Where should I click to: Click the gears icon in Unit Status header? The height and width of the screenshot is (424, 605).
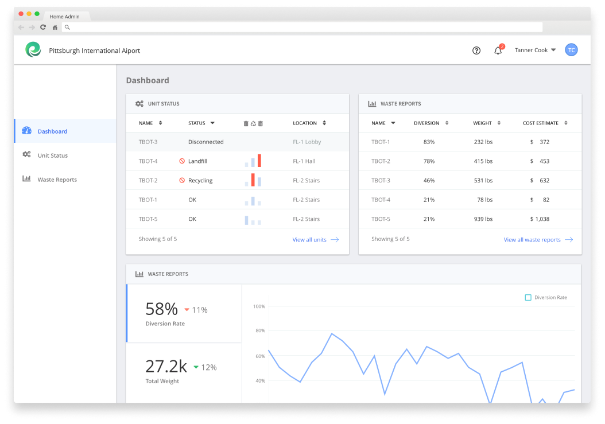pos(139,104)
